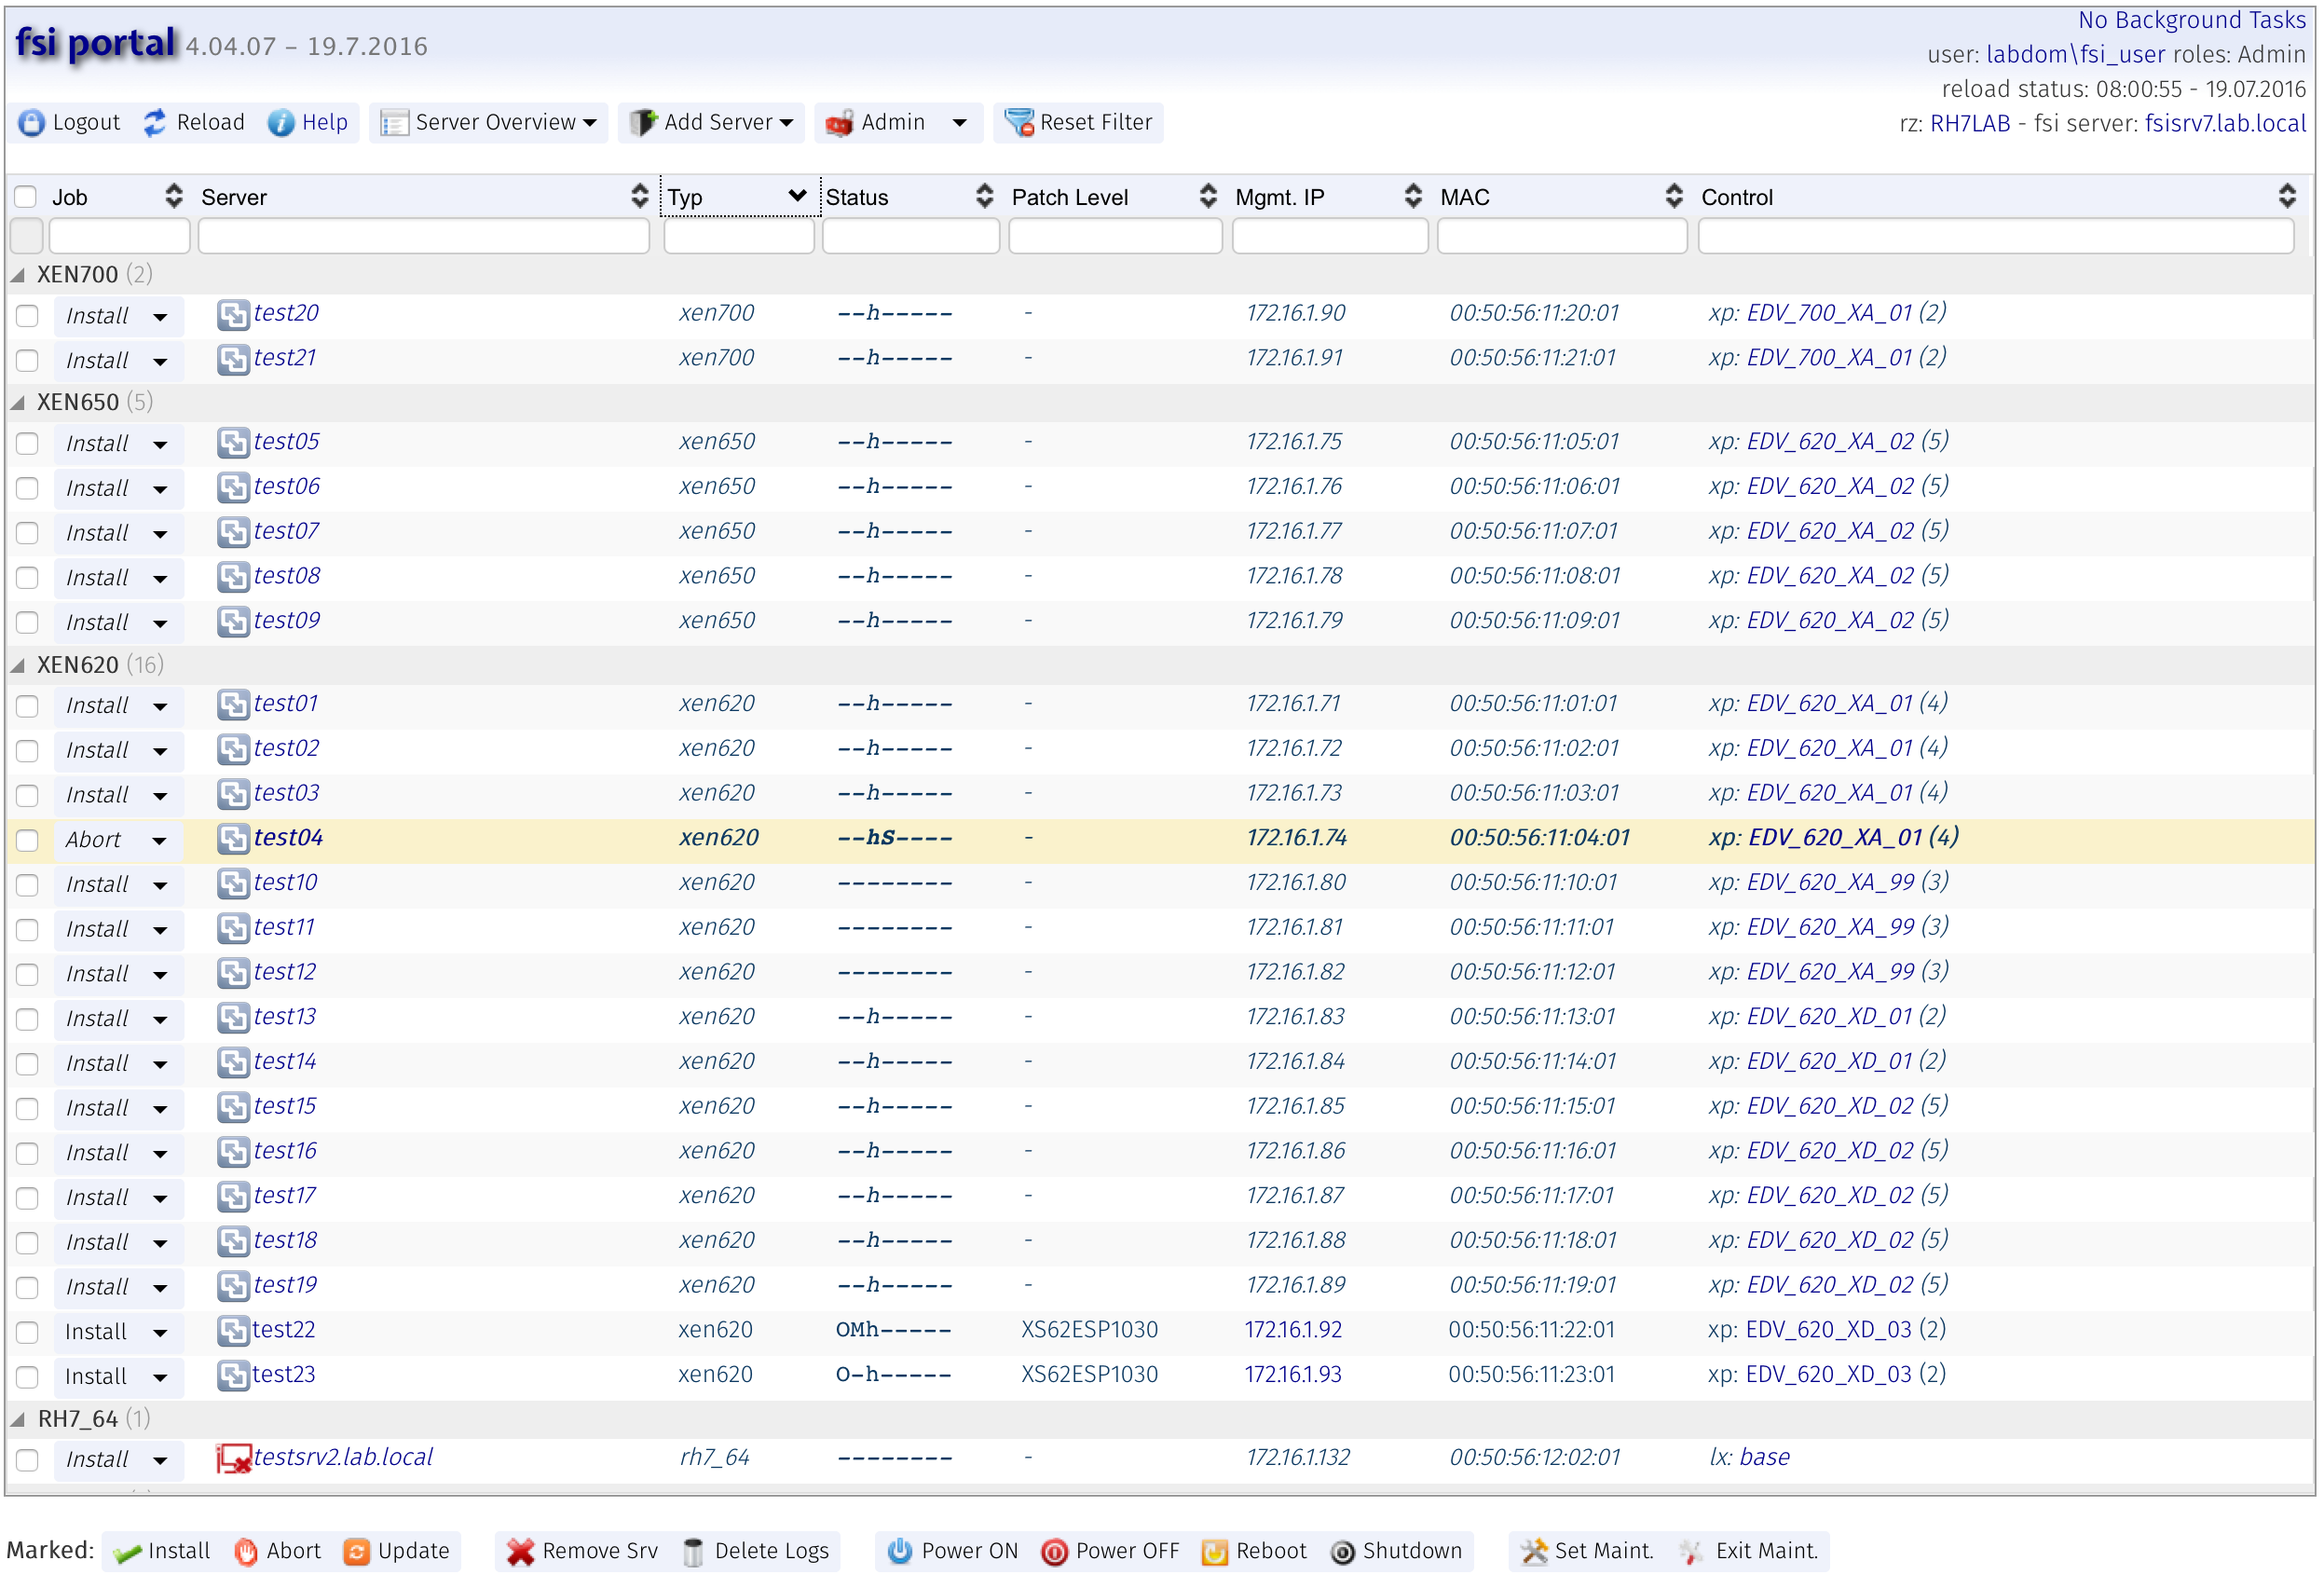
Task: Check the box for test09 row
Action: tap(27, 623)
